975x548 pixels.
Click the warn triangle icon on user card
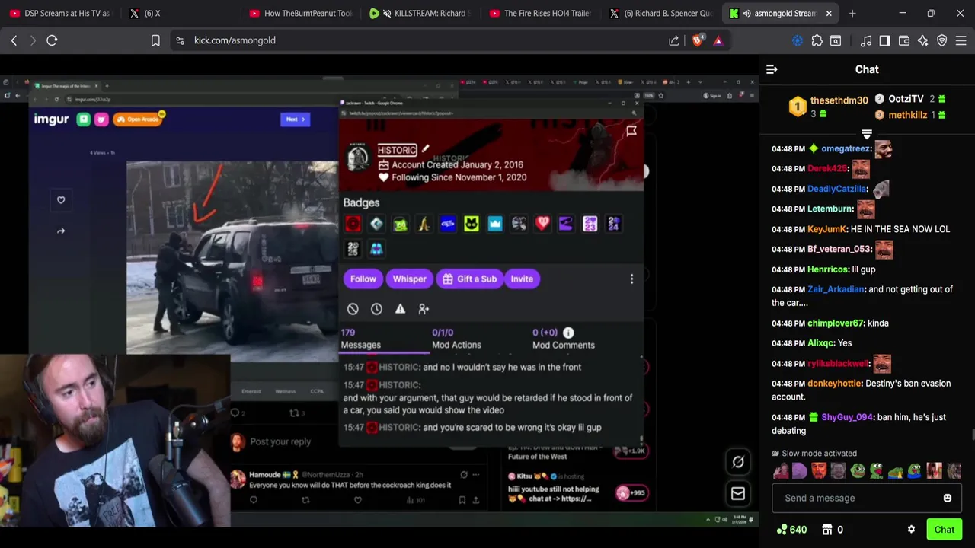(400, 309)
